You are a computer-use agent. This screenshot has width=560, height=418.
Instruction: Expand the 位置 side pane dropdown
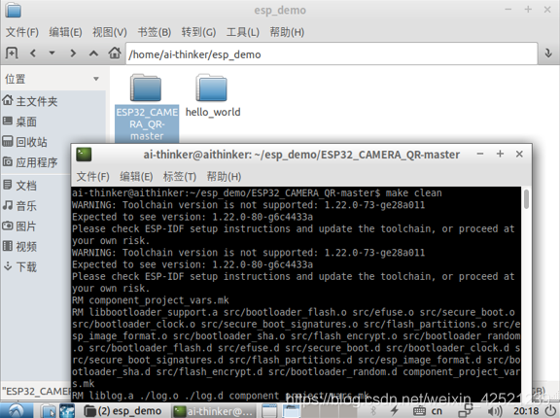coord(95,79)
